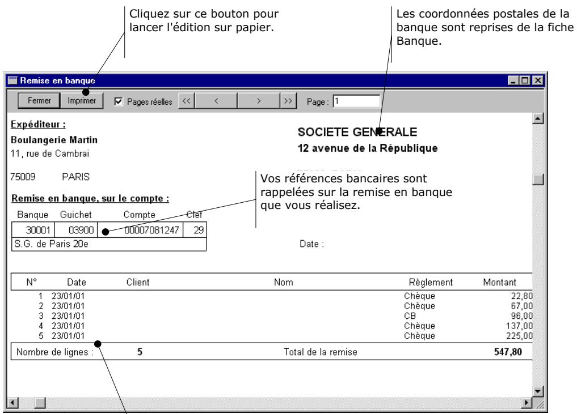
Task: Click the Montant column header
Action: pos(499,282)
